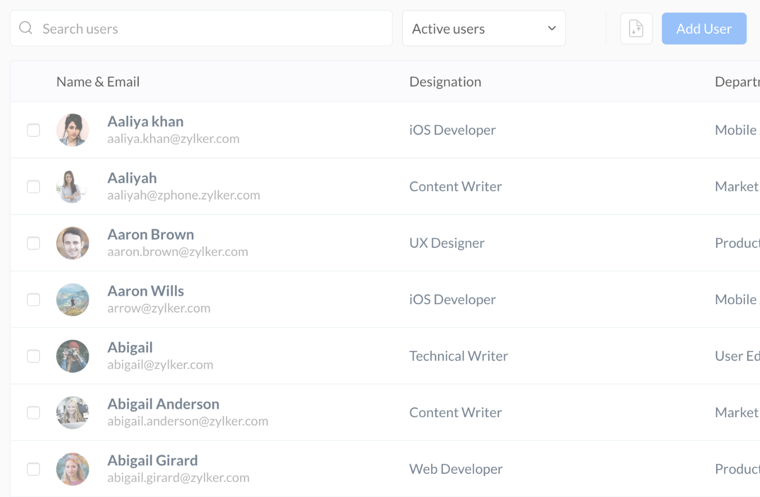The image size is (760, 497).
Task: Sort by the Designation column header
Action: 445,82
